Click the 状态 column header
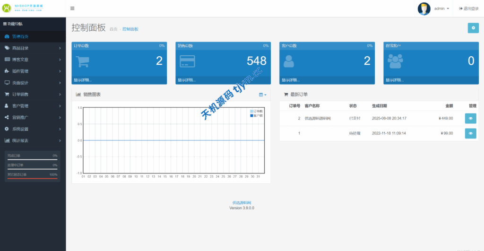Screen dimensions: 484x251 353,106
